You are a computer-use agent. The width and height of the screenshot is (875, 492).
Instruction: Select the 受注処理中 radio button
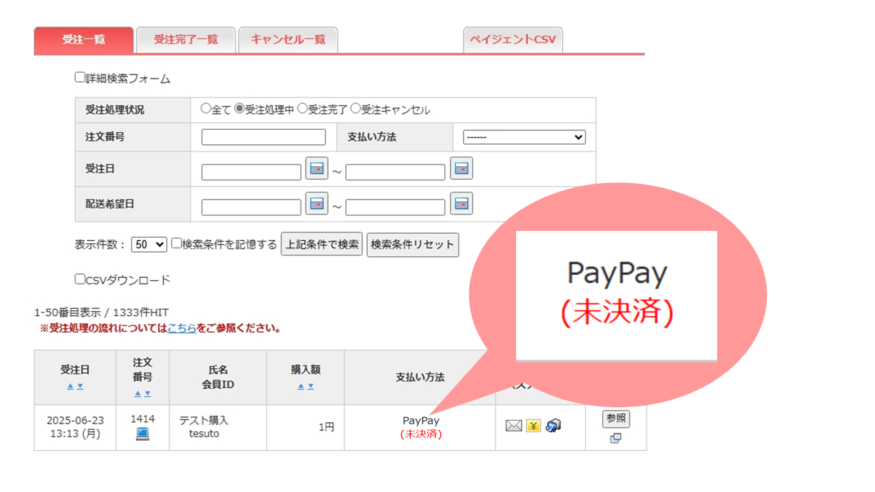coord(239,109)
